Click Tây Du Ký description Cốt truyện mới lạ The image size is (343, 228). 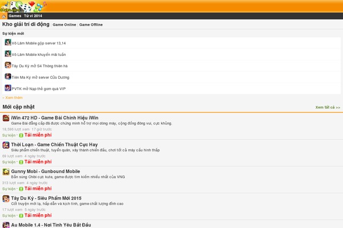[x=67, y=204]
